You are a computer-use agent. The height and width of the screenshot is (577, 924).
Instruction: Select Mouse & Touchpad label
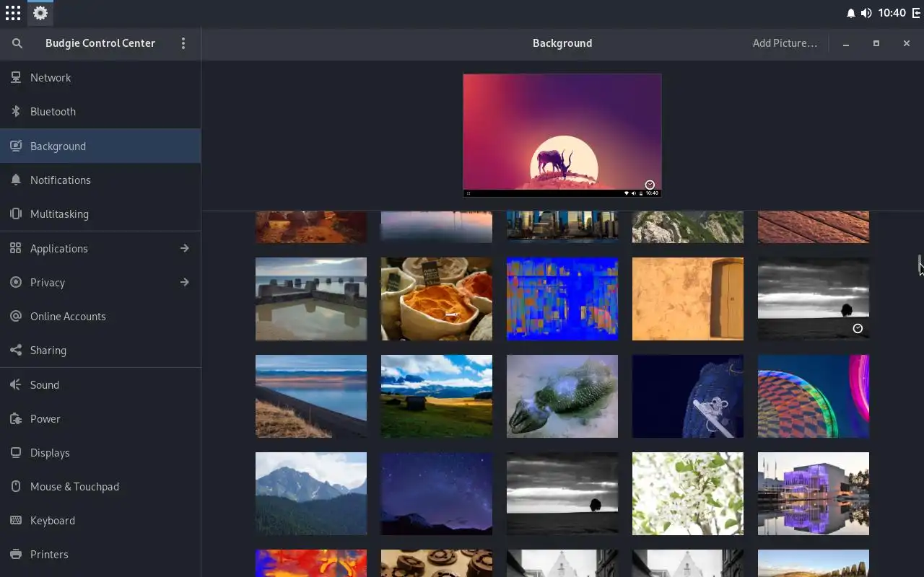coord(74,486)
